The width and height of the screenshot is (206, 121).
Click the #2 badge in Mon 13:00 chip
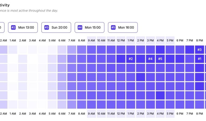click(x=13, y=27)
